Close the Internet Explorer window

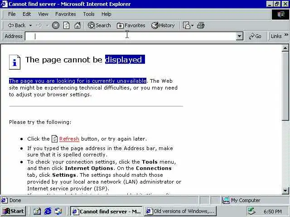point(285,4)
